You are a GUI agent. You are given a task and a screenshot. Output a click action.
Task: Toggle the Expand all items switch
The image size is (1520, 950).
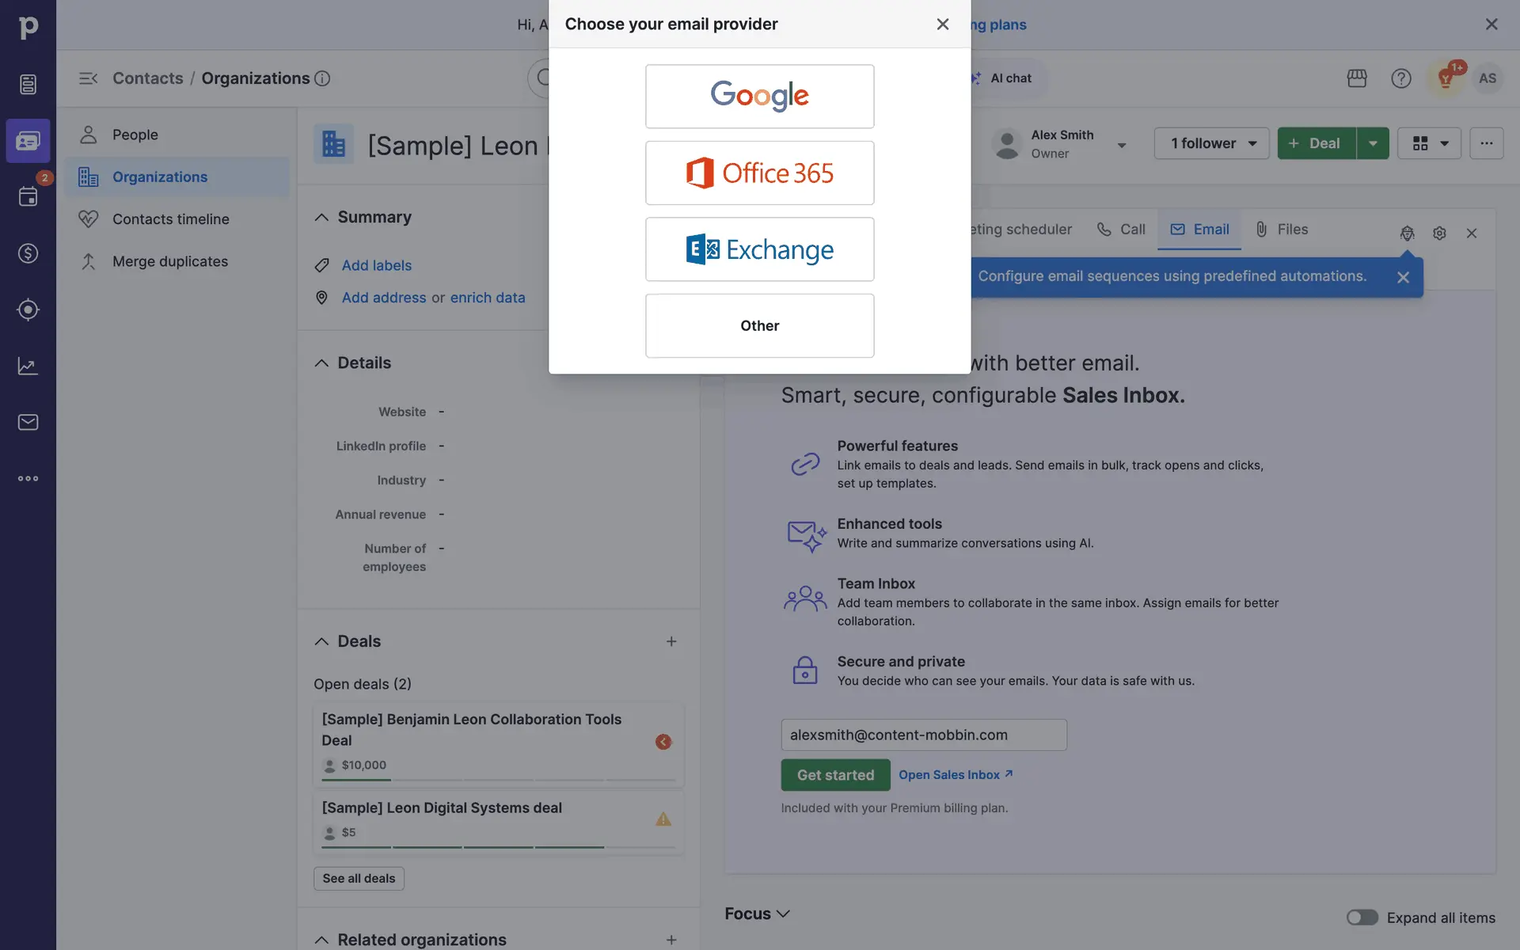point(1362,917)
